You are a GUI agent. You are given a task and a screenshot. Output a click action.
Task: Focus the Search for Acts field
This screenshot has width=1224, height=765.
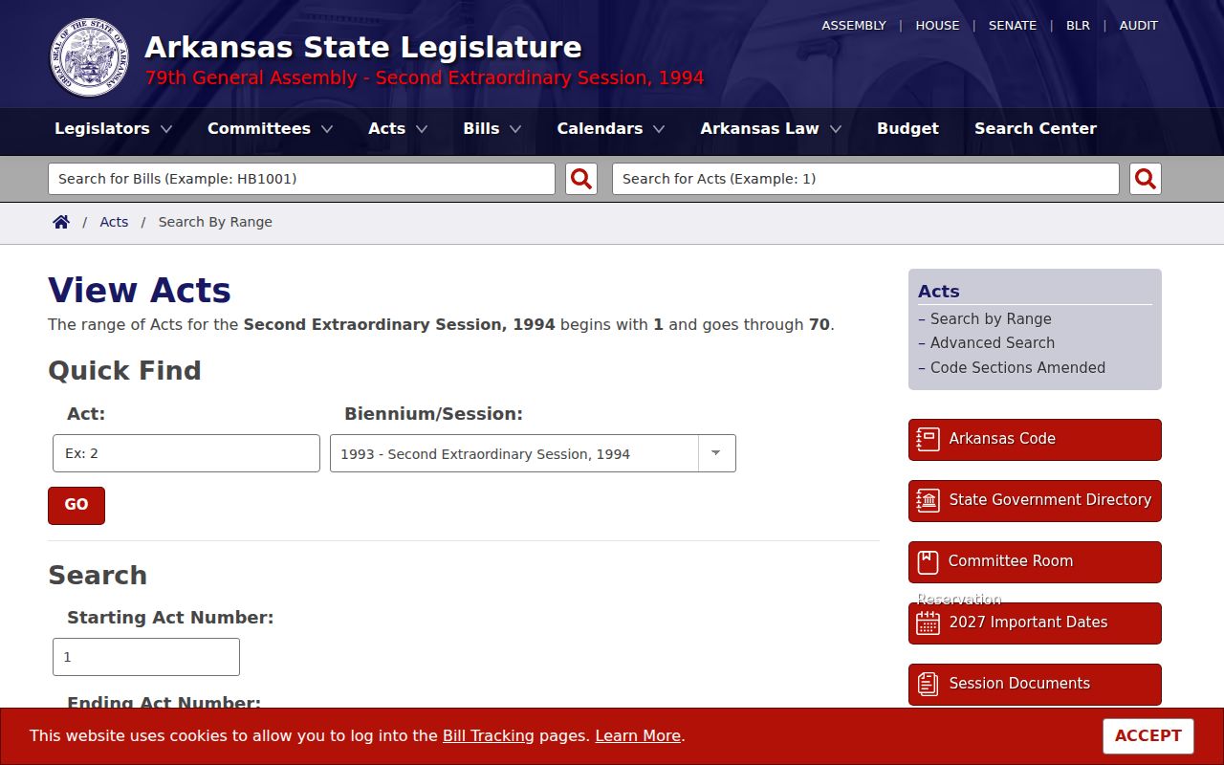[x=865, y=179]
